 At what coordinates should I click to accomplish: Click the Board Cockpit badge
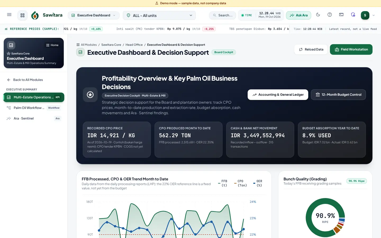tap(224, 52)
